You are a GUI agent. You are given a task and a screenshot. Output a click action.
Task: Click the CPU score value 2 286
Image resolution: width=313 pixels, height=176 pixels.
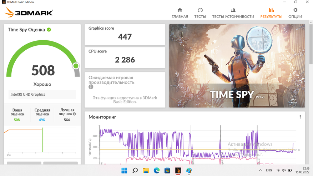[x=125, y=60]
